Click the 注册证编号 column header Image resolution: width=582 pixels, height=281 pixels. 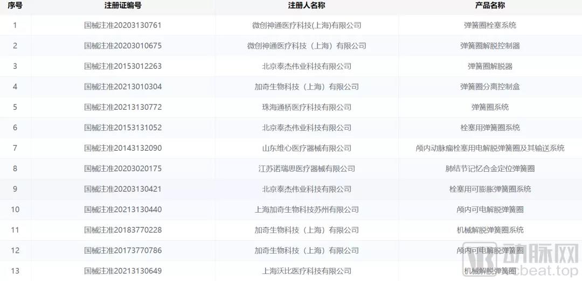click(x=123, y=5)
